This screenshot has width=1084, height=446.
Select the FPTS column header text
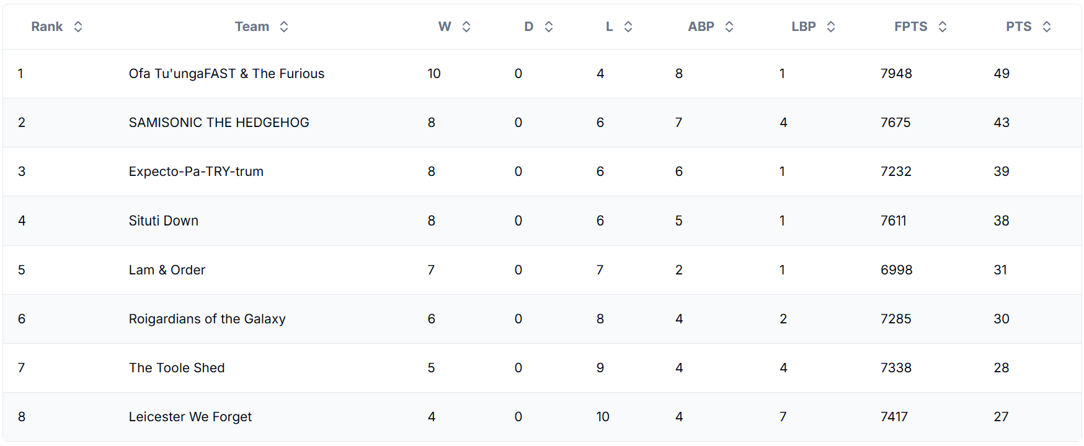click(x=911, y=27)
